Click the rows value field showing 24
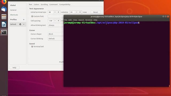Image resolution: width=171 pixels, height=96 pixels. 72,12
